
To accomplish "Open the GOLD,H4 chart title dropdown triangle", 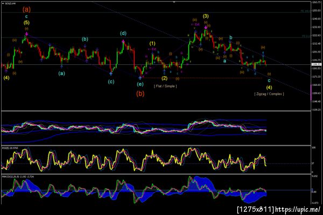I will coord(3,4).
